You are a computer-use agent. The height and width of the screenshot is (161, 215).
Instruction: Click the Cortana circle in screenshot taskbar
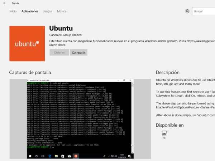point(37,156)
